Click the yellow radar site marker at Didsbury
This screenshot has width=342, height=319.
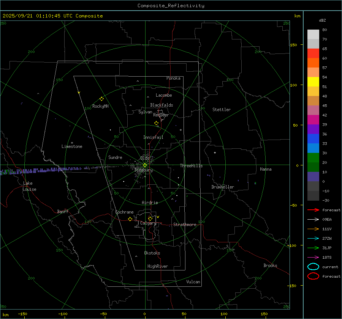coord(145,165)
